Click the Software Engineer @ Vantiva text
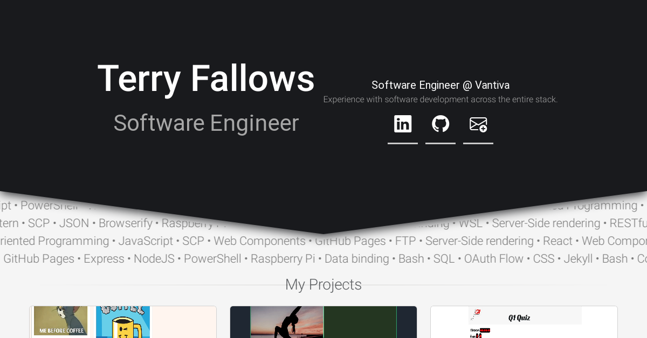The width and height of the screenshot is (647, 338). click(440, 84)
